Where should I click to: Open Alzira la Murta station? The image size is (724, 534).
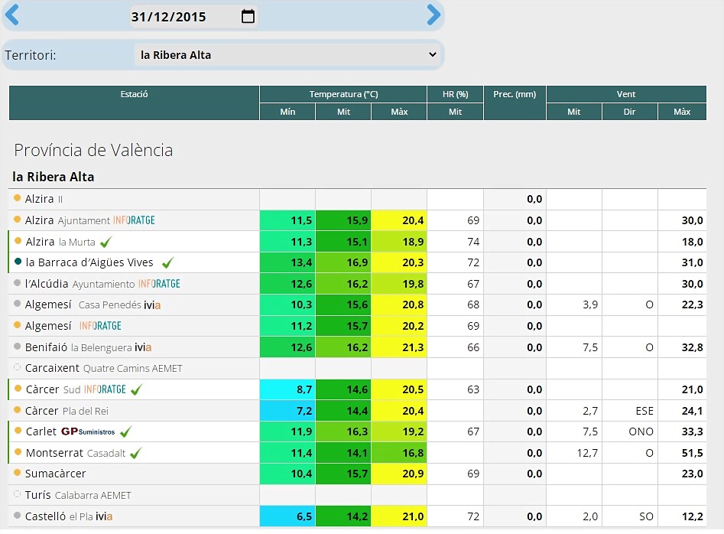[60, 242]
